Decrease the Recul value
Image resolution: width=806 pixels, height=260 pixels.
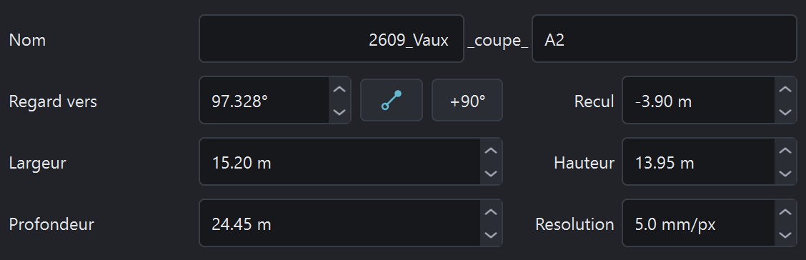[785, 111]
